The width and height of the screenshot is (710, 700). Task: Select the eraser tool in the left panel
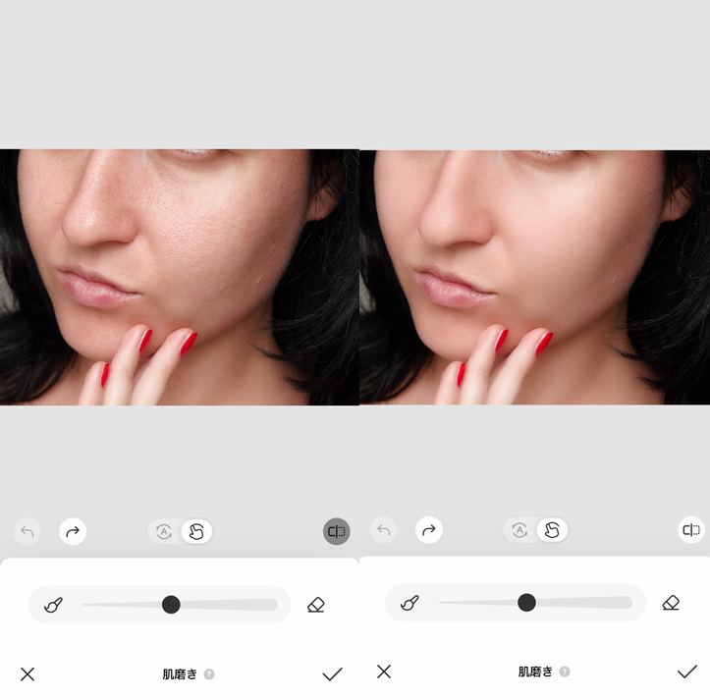coord(315,605)
